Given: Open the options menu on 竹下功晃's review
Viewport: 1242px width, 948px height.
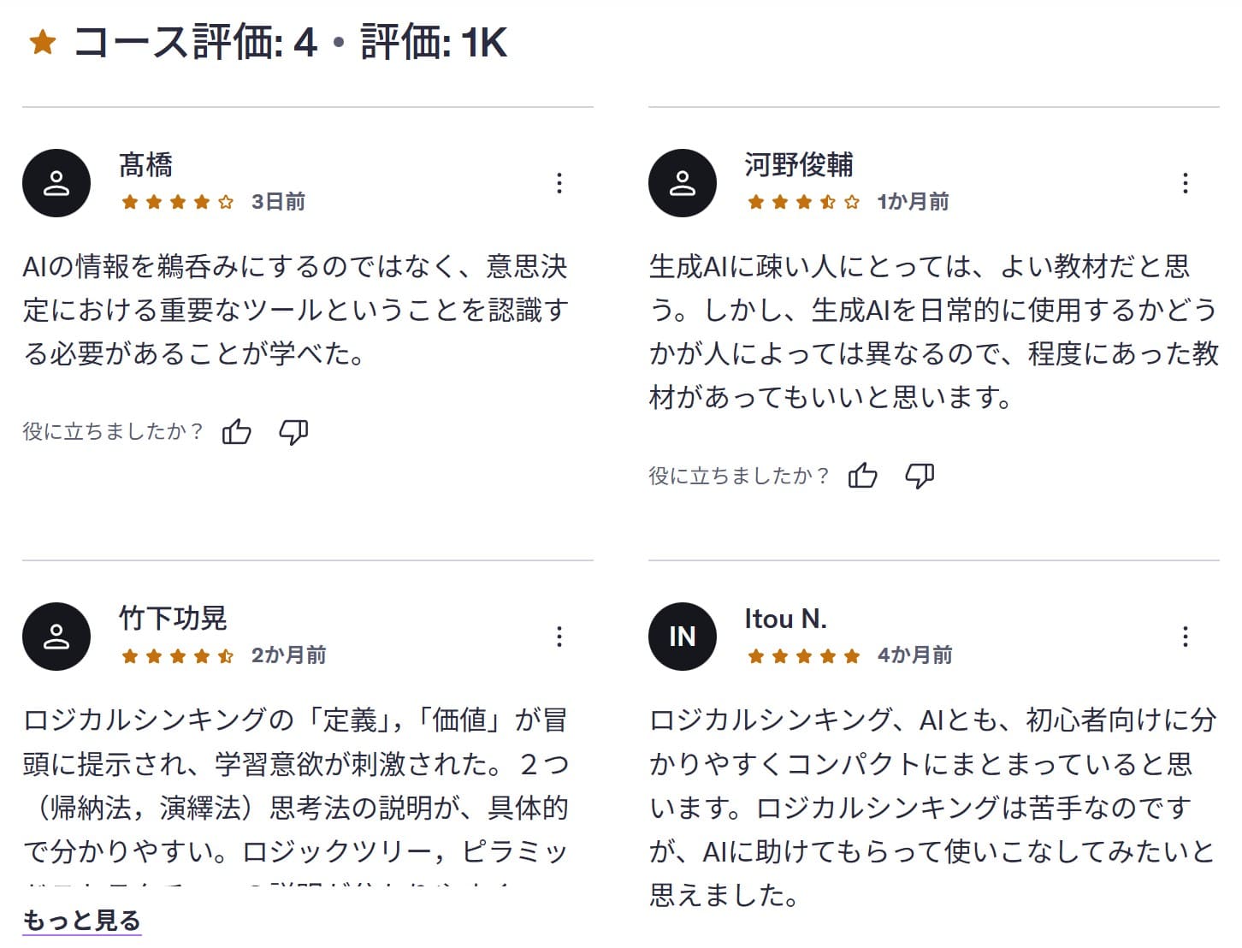Looking at the screenshot, I should [560, 637].
